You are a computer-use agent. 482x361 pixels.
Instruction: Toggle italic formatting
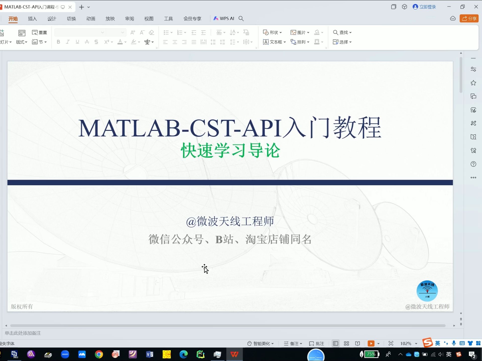point(68,42)
